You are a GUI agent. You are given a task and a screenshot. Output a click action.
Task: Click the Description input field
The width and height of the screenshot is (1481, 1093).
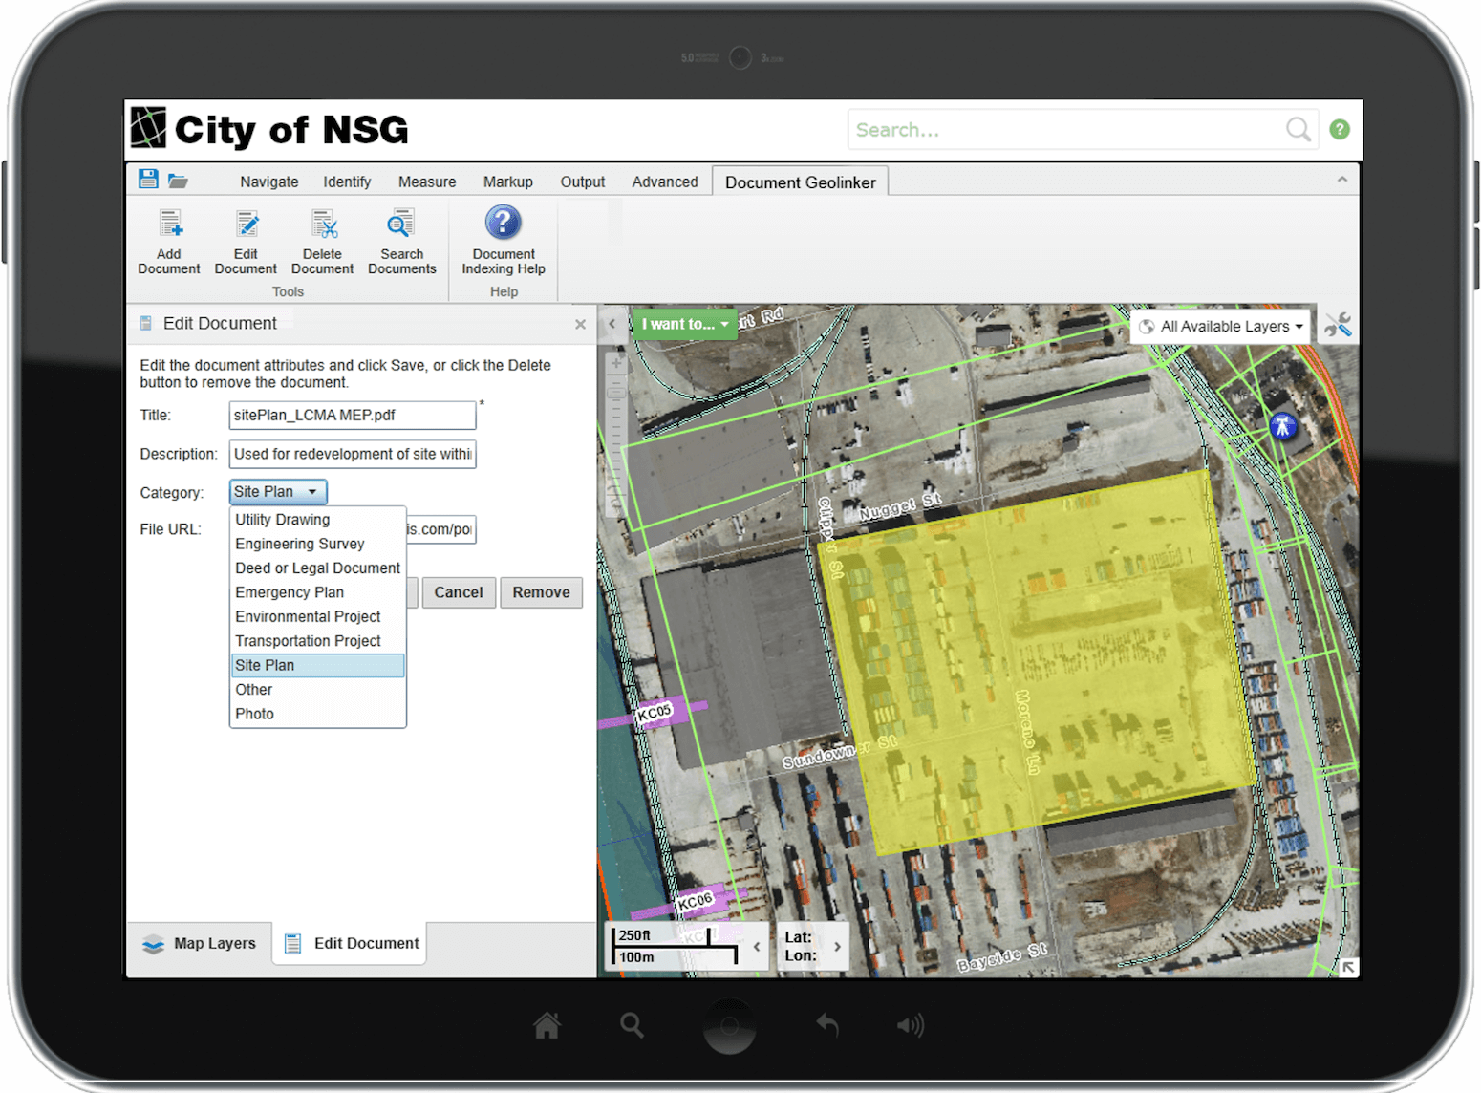pos(353,454)
